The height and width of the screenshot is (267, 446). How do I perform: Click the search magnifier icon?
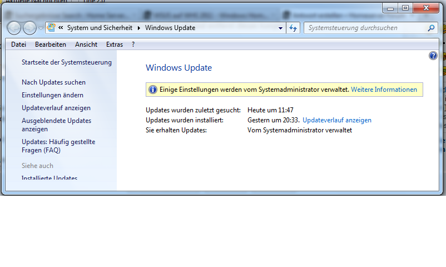click(431, 28)
